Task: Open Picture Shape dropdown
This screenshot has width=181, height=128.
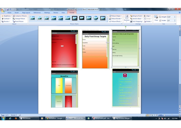Action: point(115,16)
